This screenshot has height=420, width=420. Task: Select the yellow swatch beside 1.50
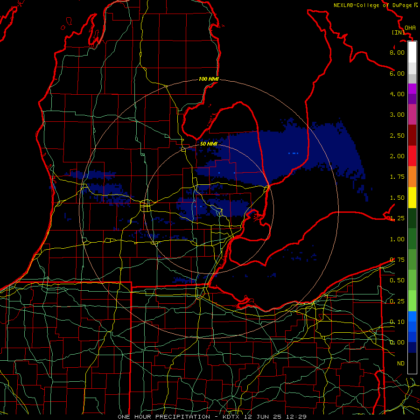412,198
